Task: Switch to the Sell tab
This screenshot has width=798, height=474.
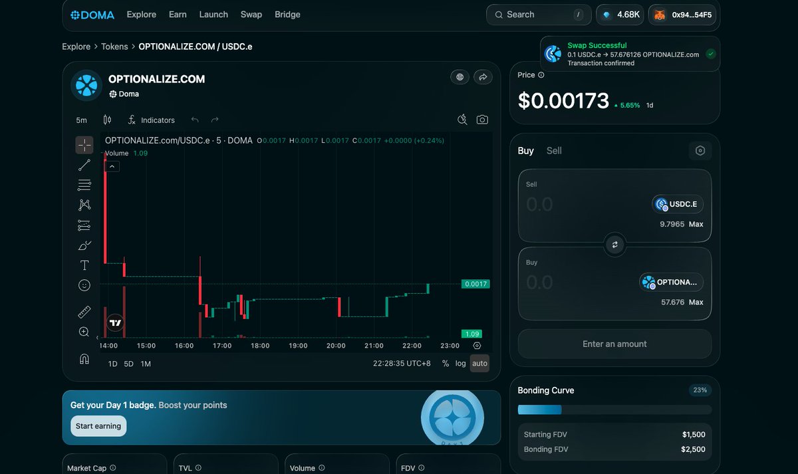Action: pos(554,151)
